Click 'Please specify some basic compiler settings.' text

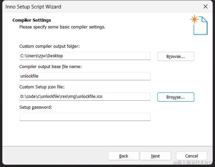62,27
